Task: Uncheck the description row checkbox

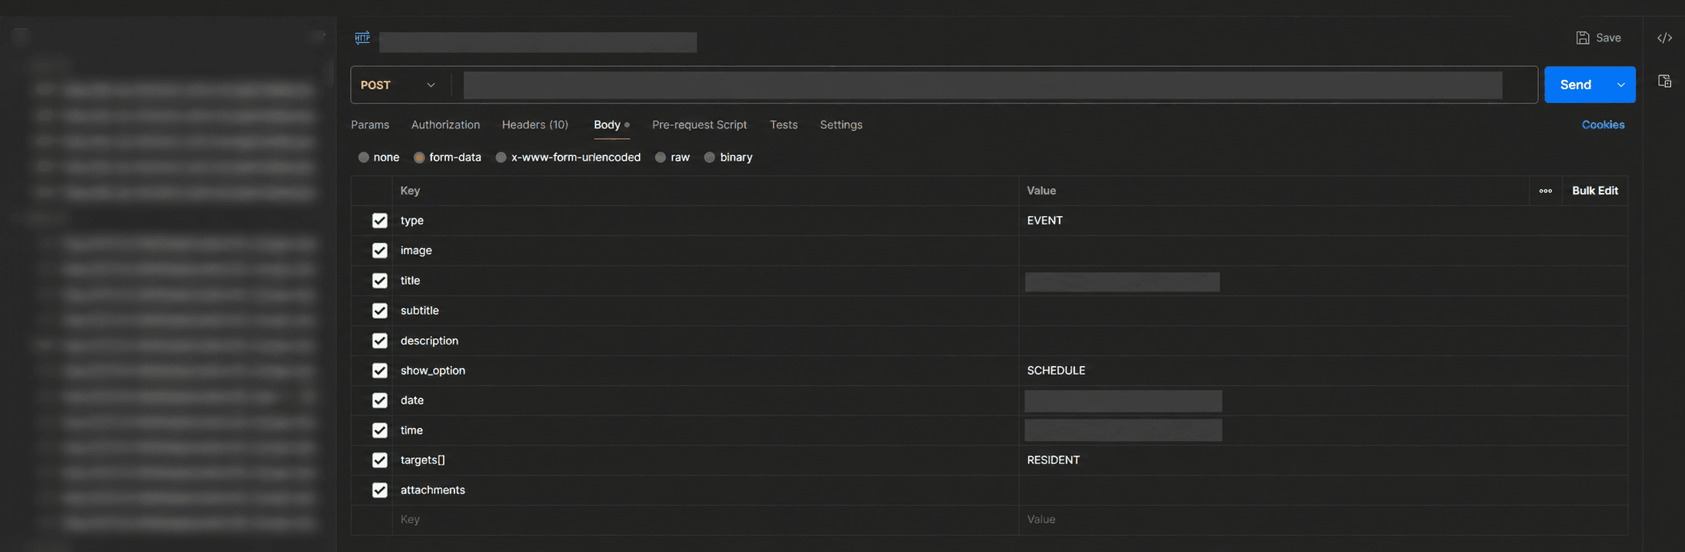Action: tap(380, 341)
